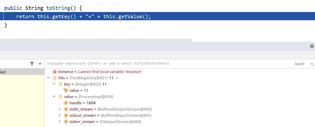Click the threads filter funnel icon
Screen dimensions: 315x127
click(32, 64)
